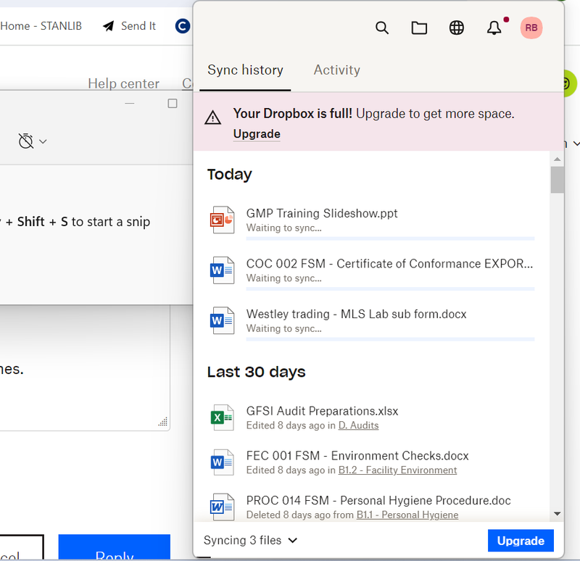Viewport: 580px width, 561px height.
Task: Select the Sync history tab
Action: [x=245, y=70]
